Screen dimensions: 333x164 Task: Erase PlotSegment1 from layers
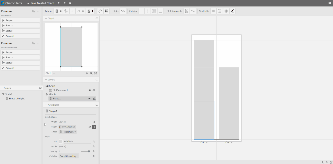(x=94, y=90)
